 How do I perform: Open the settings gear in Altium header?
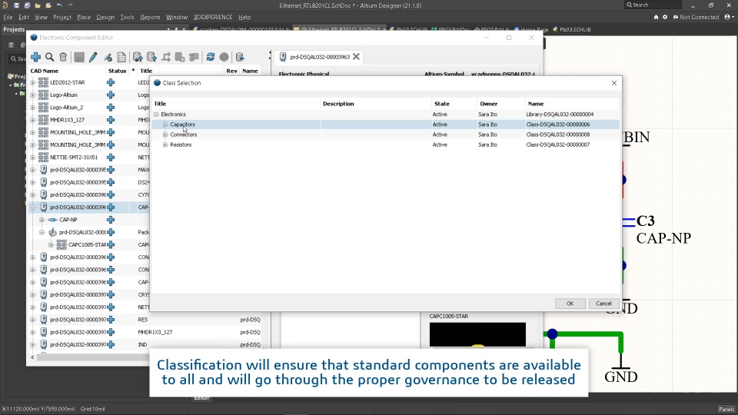point(665,17)
